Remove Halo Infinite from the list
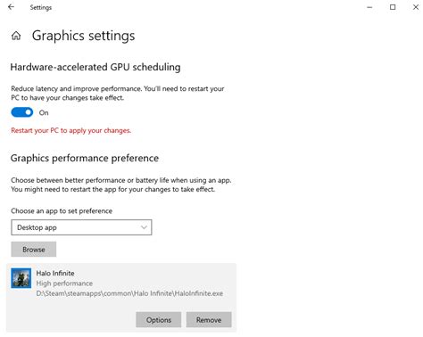Image resolution: width=423 pixels, height=337 pixels. (209, 320)
